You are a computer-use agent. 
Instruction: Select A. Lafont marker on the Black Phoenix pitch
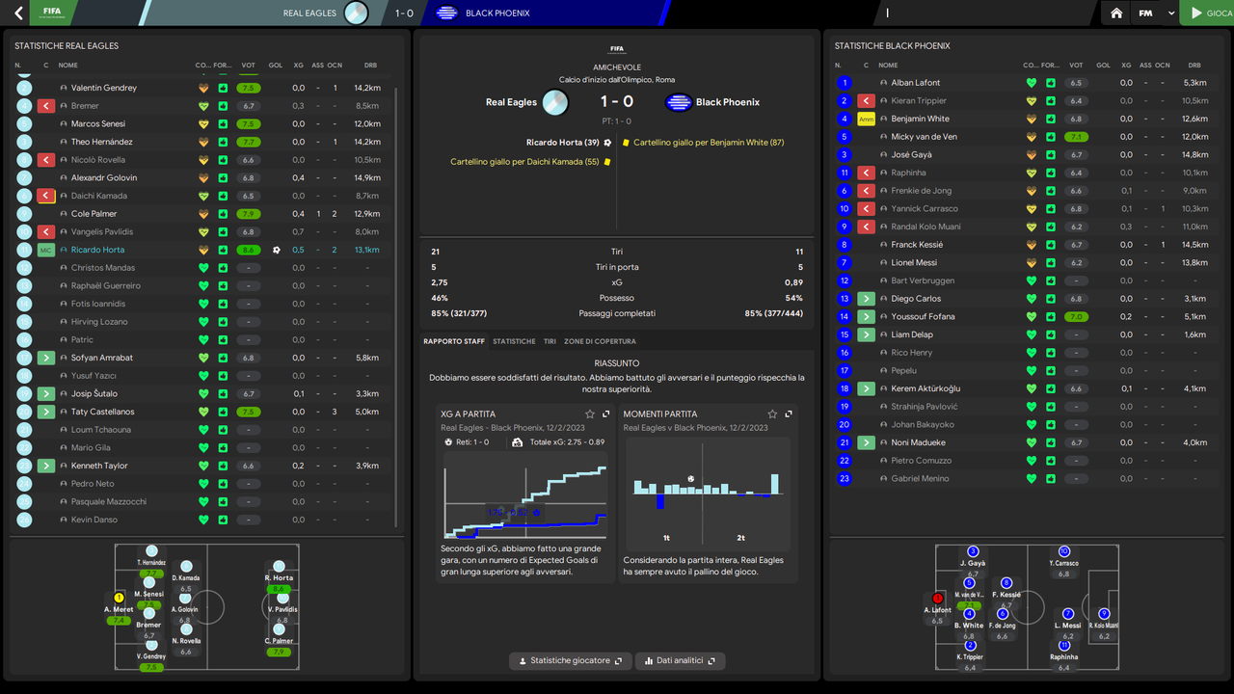click(x=937, y=598)
